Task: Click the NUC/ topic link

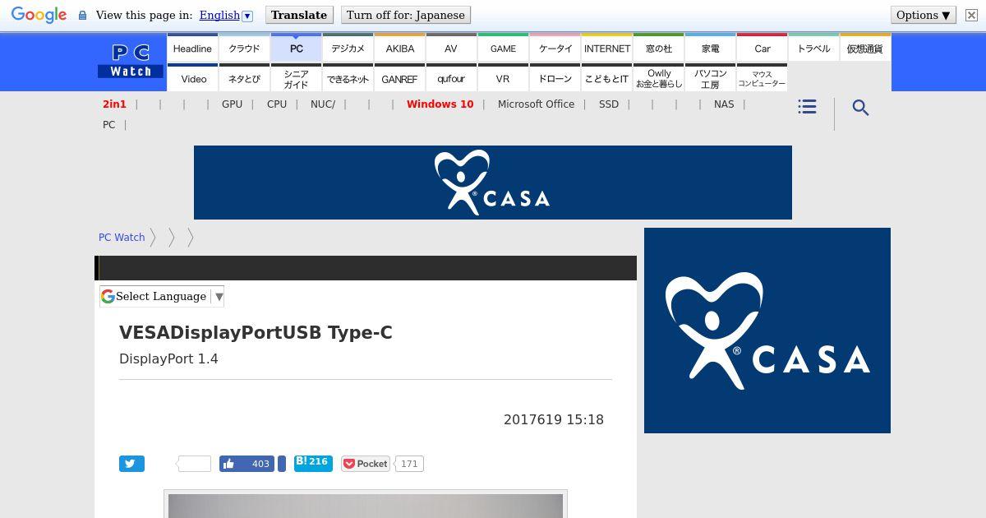Action: (x=323, y=104)
